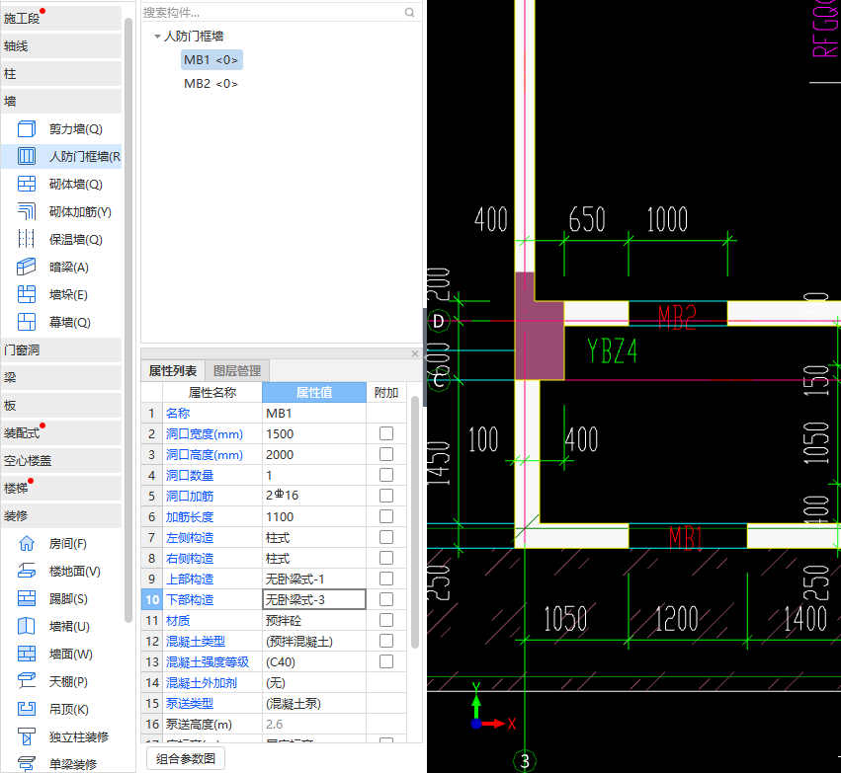Open the 组合参数图 button
This screenshot has height=773, width=841.
click(x=186, y=758)
